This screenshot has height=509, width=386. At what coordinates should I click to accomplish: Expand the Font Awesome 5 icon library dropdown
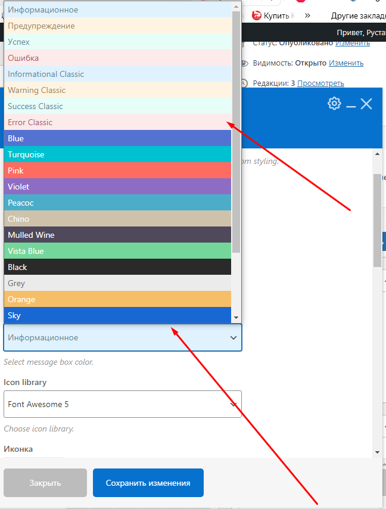(x=123, y=405)
